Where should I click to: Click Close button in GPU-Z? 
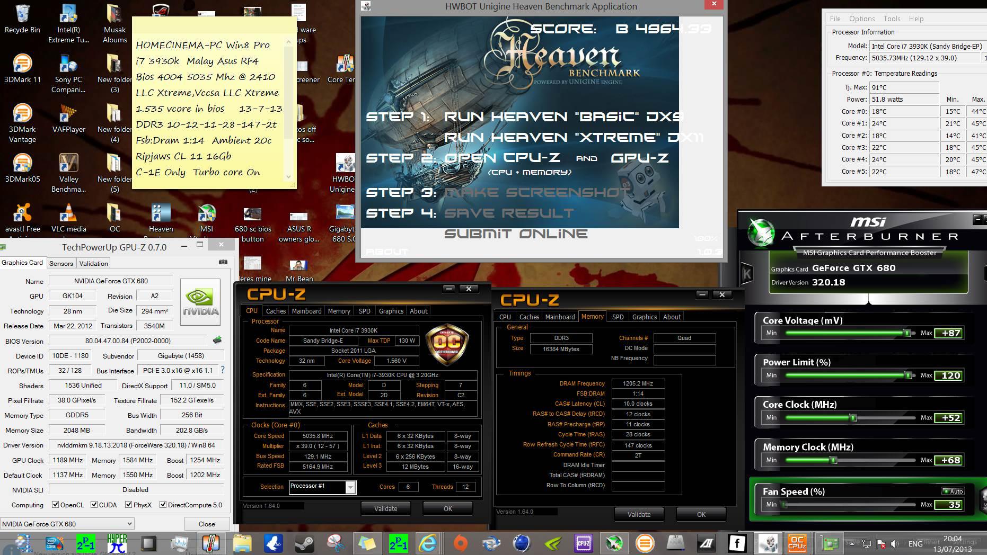[207, 524]
